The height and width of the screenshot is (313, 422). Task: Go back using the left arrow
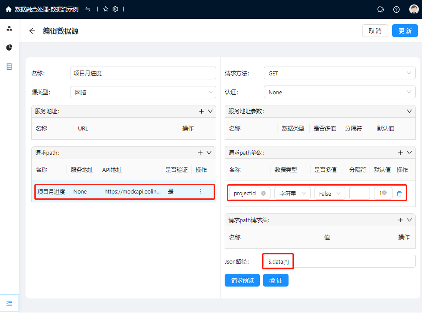point(32,31)
